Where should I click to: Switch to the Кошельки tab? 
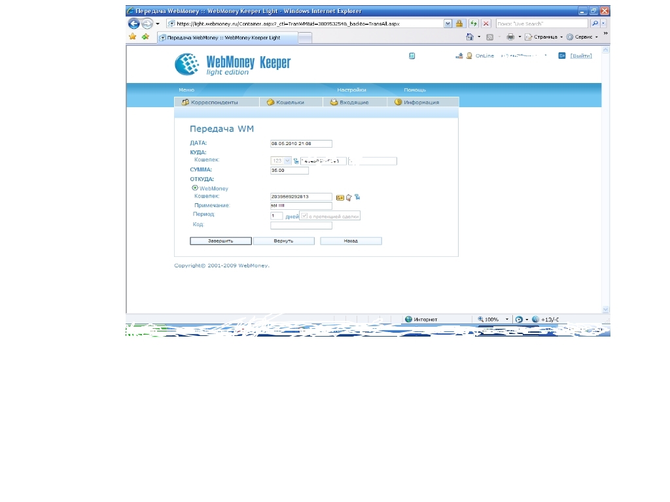pyautogui.click(x=291, y=102)
